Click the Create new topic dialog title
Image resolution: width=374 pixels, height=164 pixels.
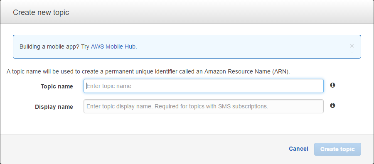click(x=41, y=12)
